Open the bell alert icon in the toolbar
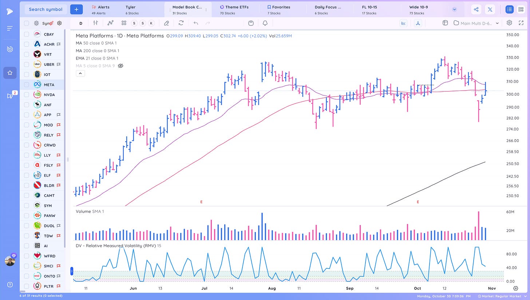530x300 pixels. coord(265,23)
